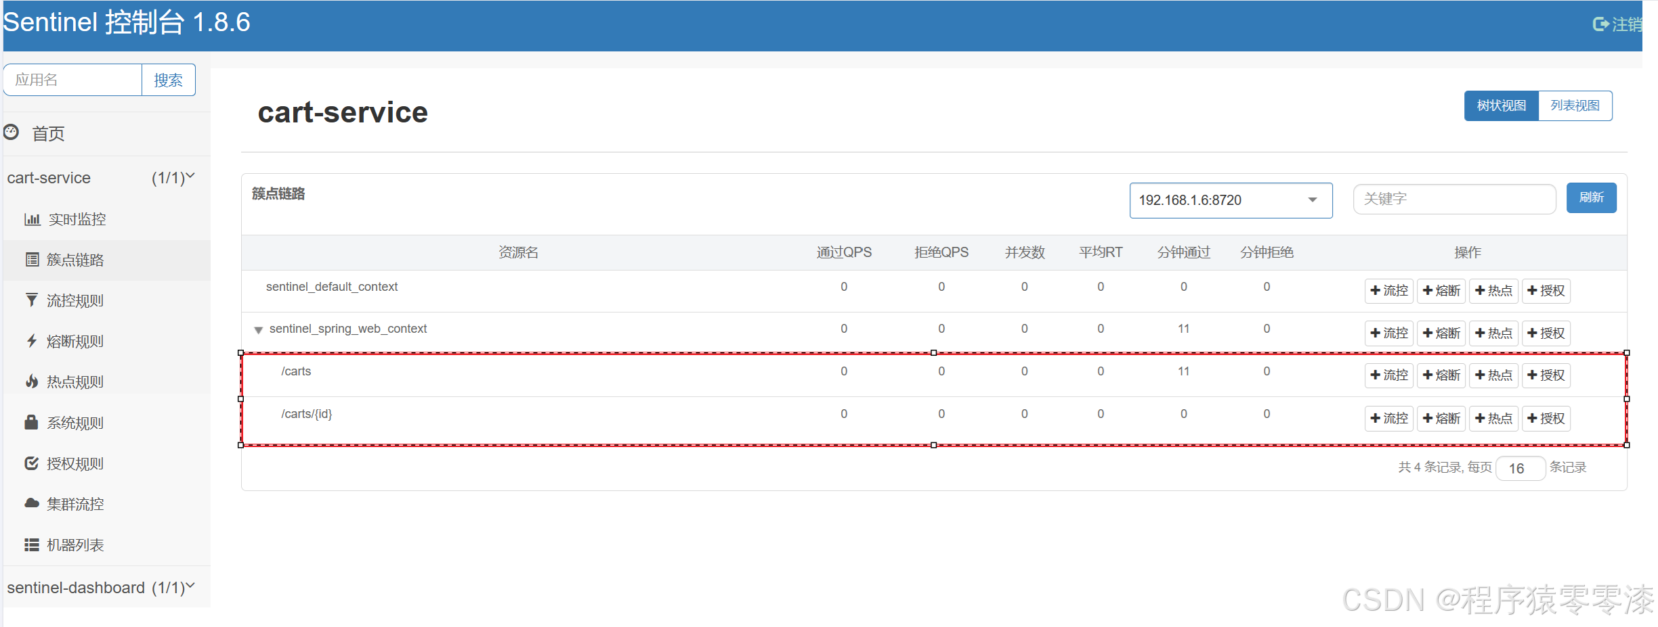The width and height of the screenshot is (1658, 627).
Task: Click the 资源名 column header
Action: [x=518, y=252]
